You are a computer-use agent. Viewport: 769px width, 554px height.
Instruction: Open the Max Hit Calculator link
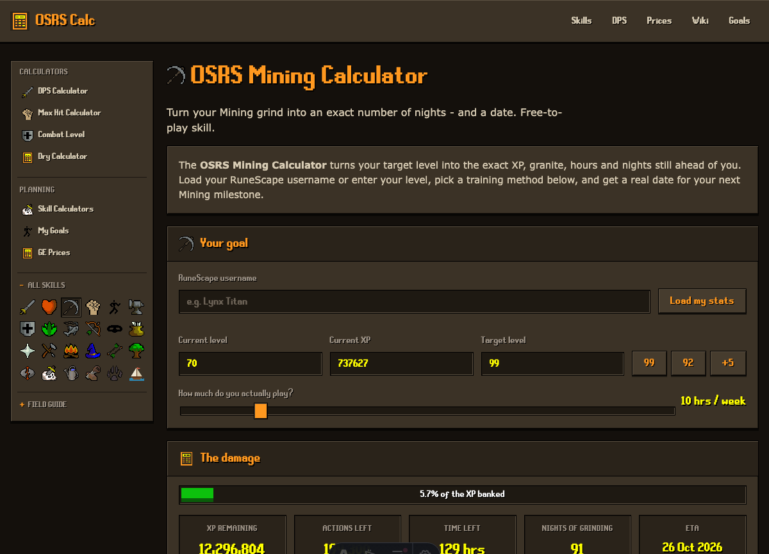(x=82, y=113)
